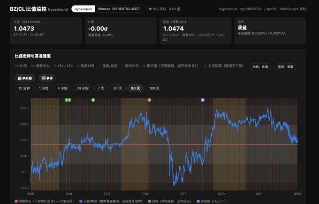Click the orange 常数中心 legend swatch
Viewport: 319px width, 204px height.
click(x=32, y=66)
